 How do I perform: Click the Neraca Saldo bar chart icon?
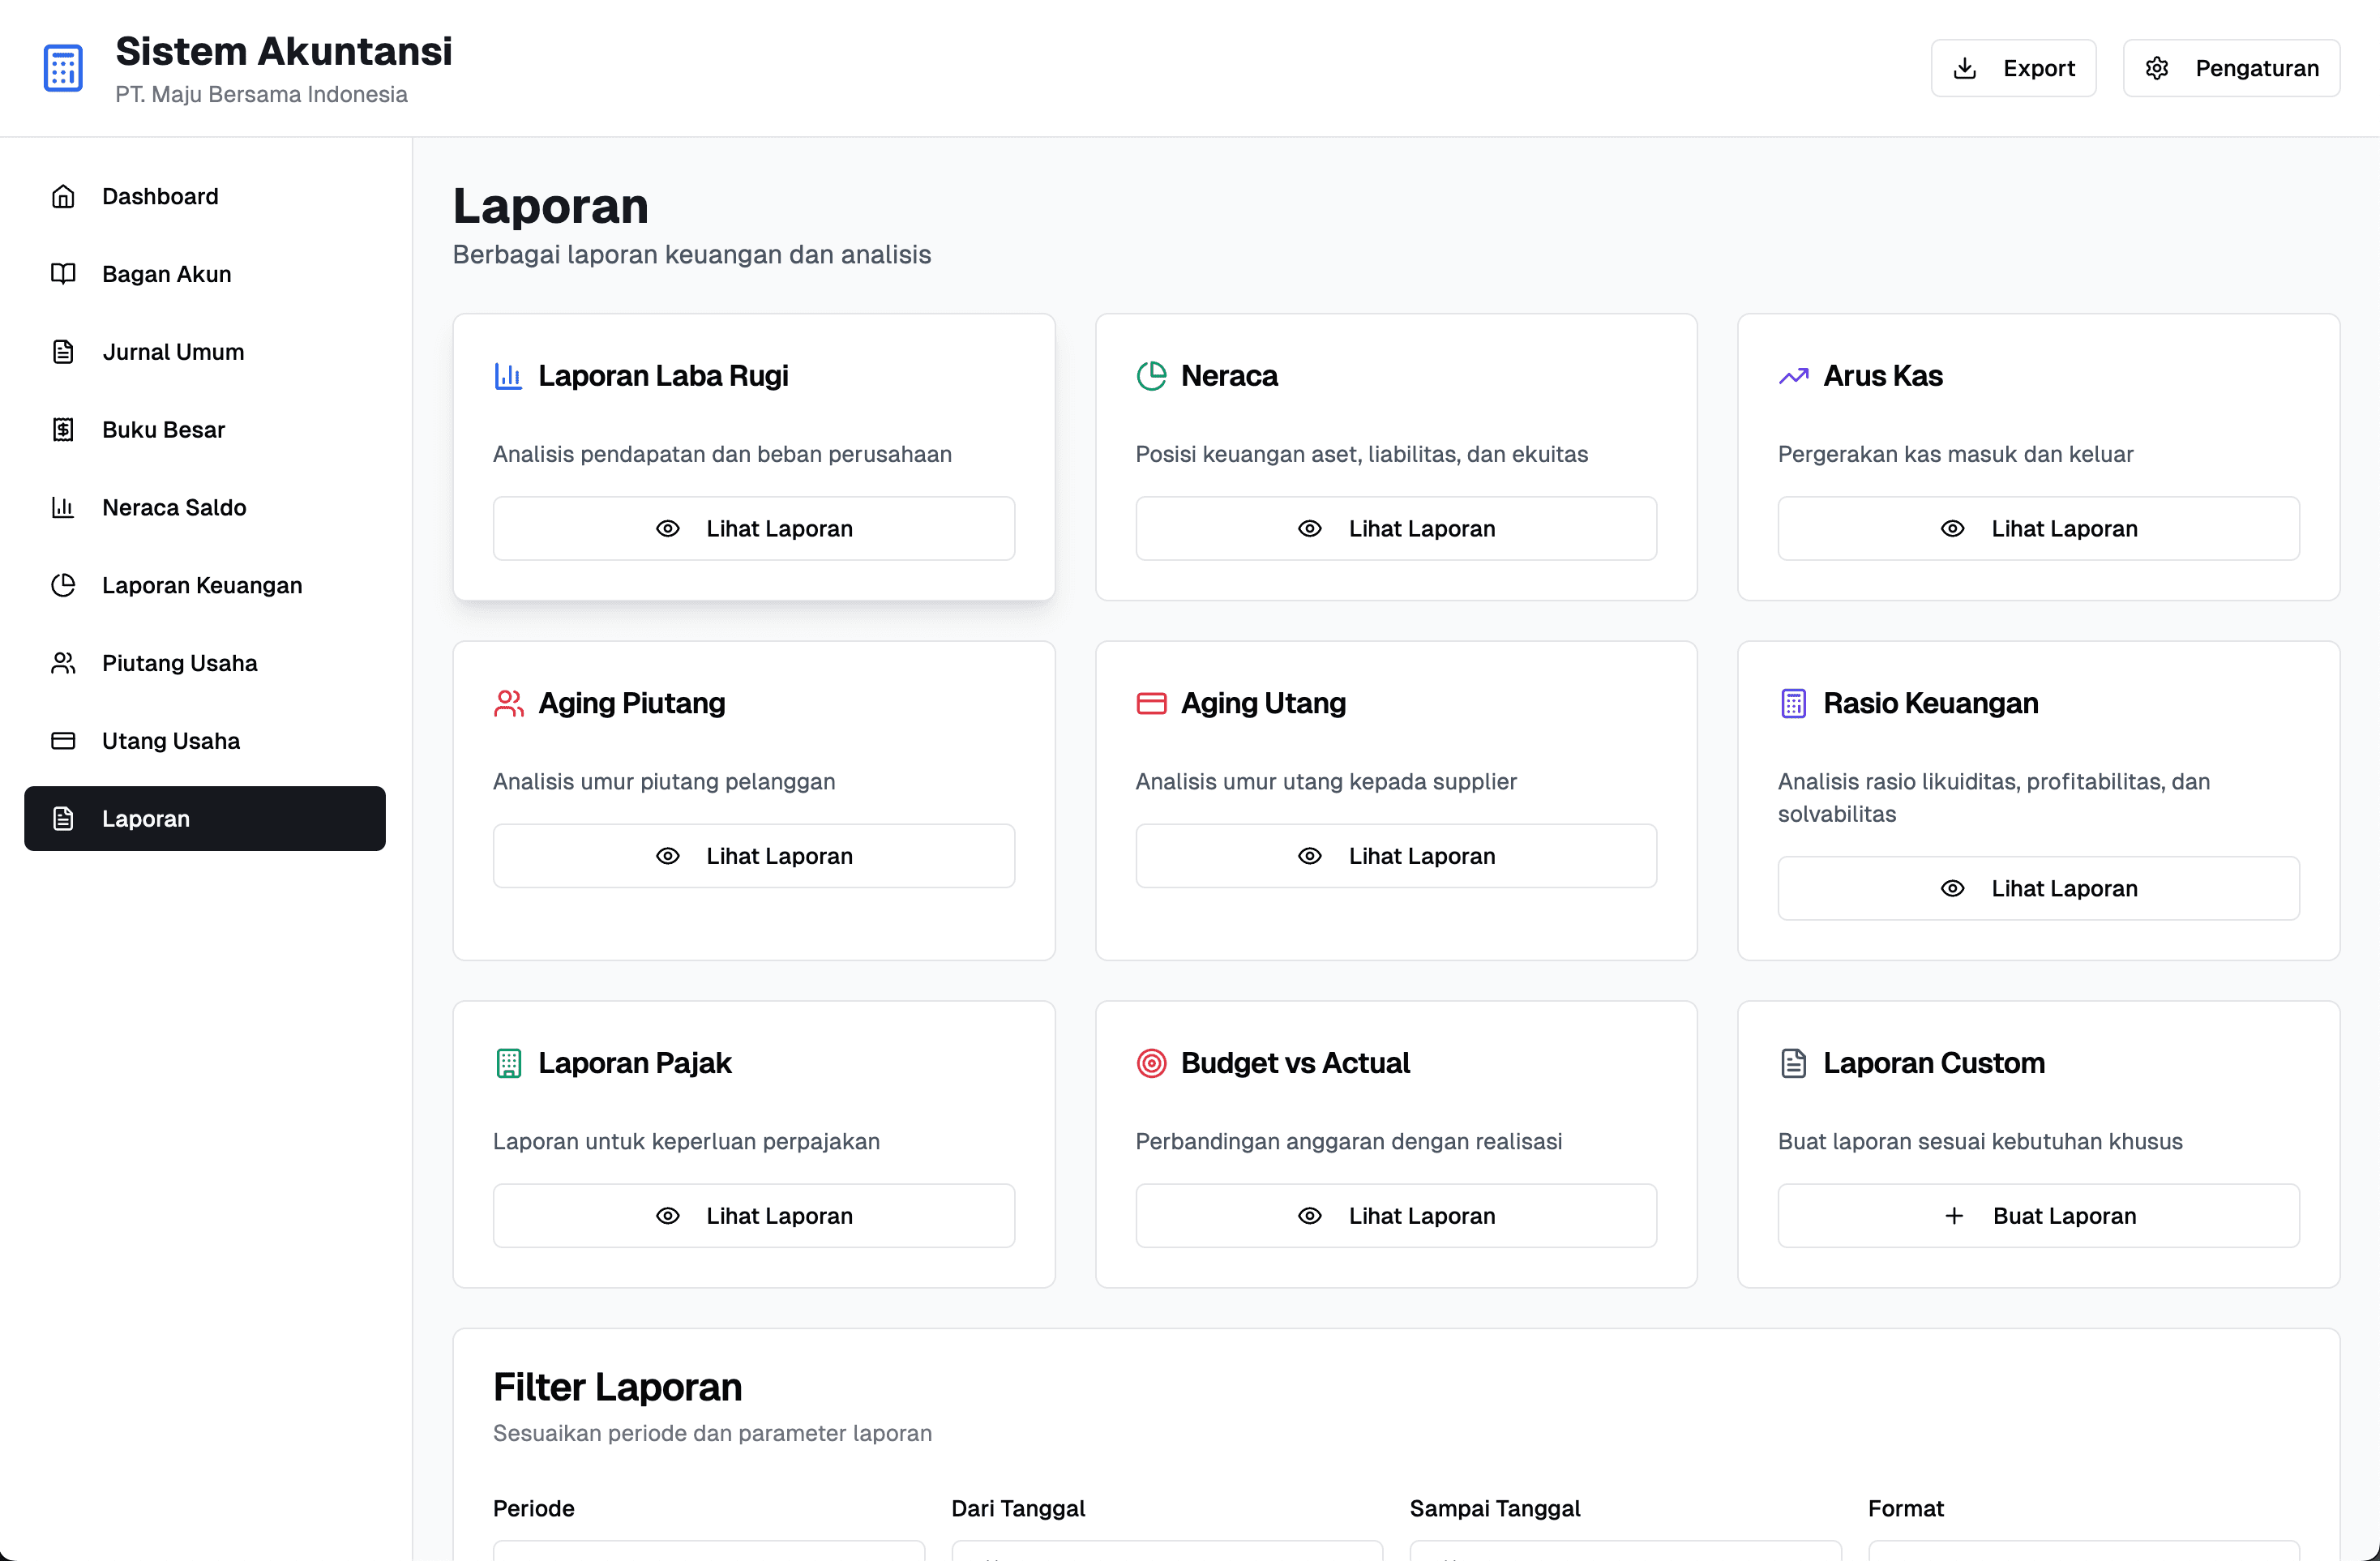pos(63,507)
